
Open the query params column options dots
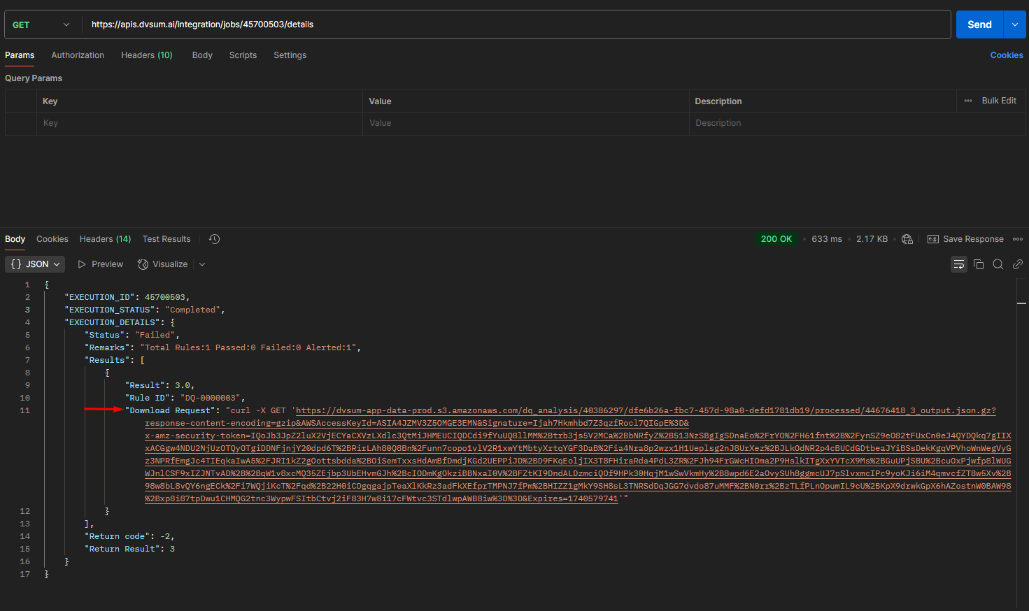(x=968, y=101)
